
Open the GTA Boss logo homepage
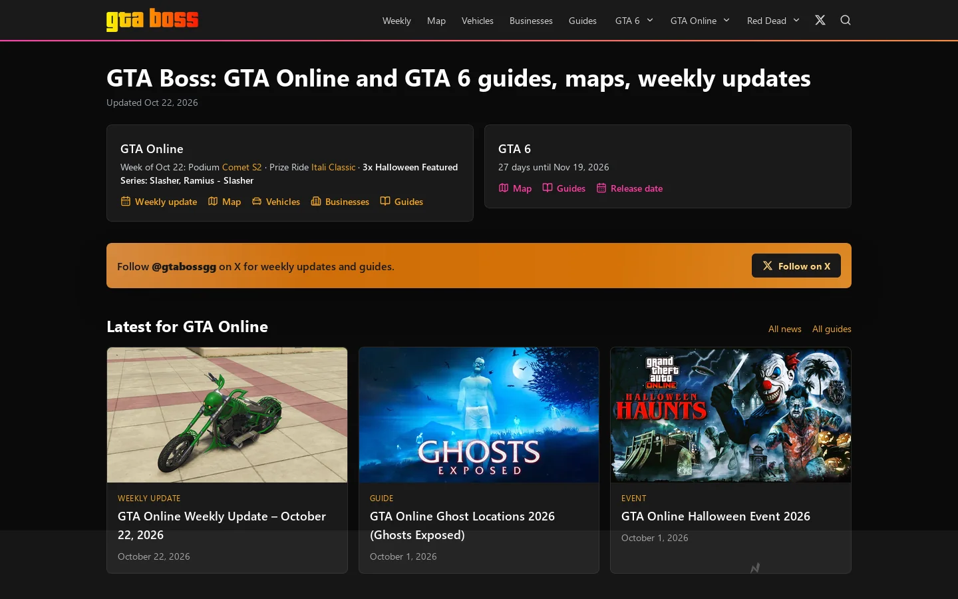(152, 20)
